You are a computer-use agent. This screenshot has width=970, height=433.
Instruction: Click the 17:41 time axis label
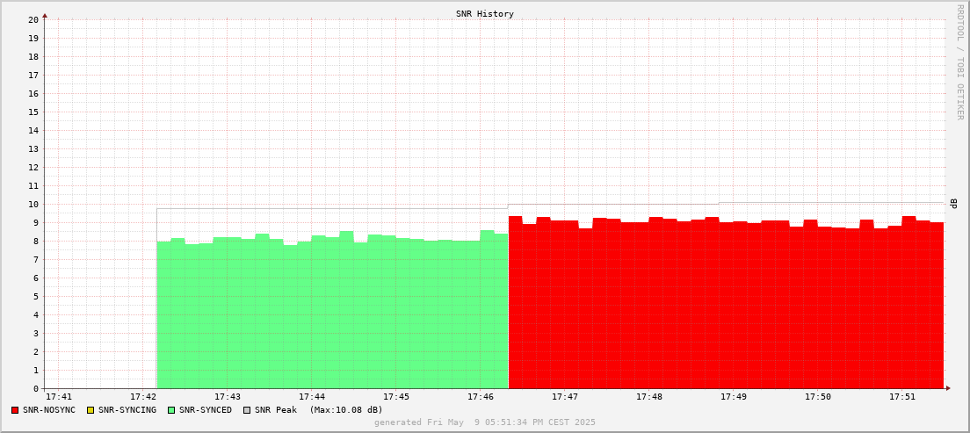pyautogui.click(x=59, y=396)
